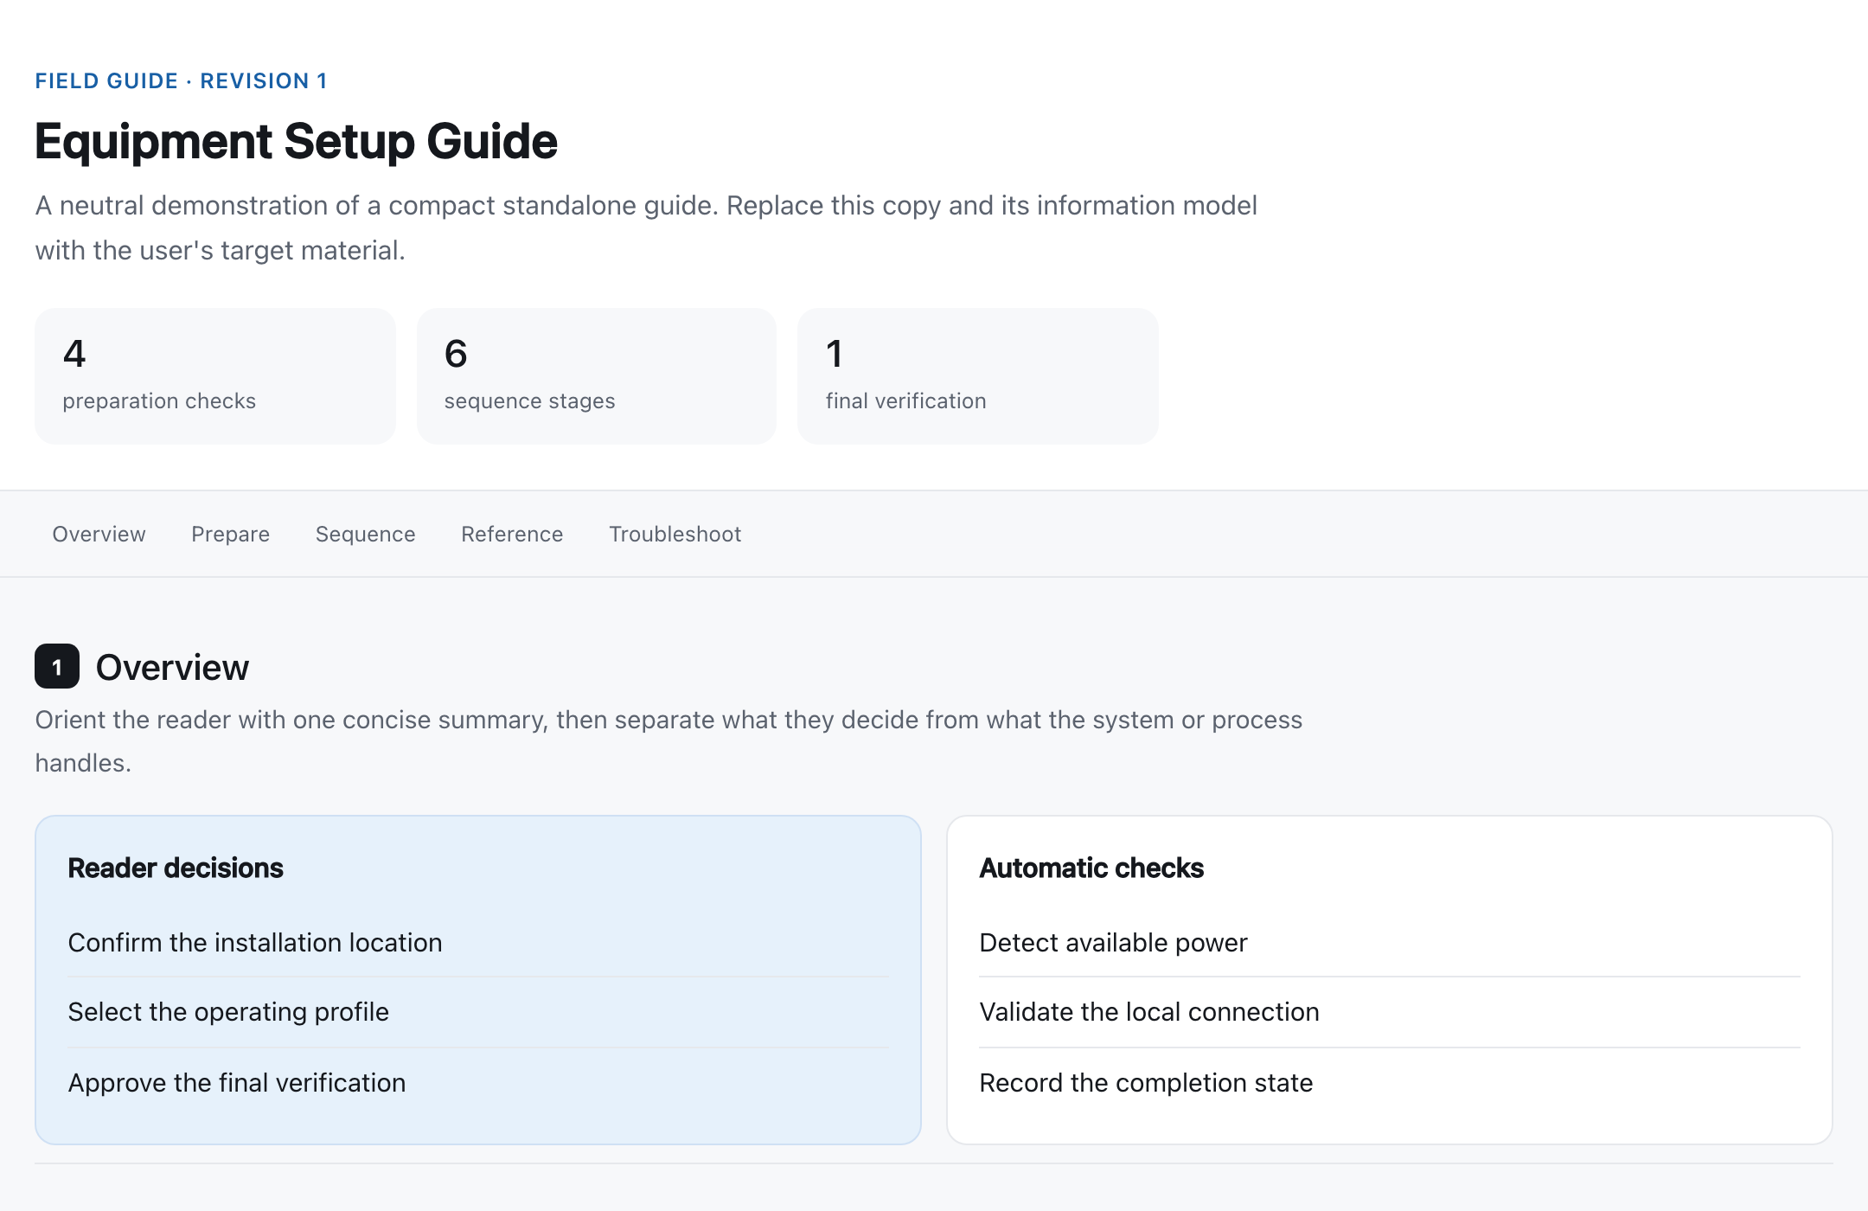
Task: Click Record the completion state item
Action: (x=1390, y=1083)
